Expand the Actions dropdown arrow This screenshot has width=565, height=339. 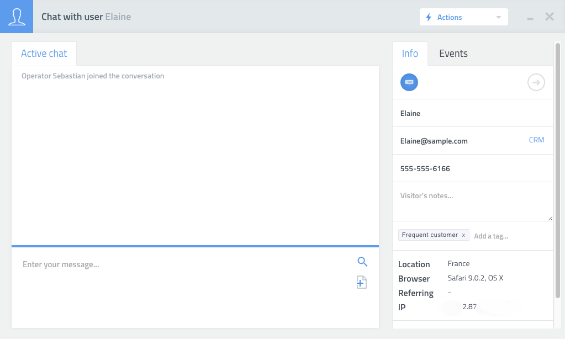[x=499, y=18]
